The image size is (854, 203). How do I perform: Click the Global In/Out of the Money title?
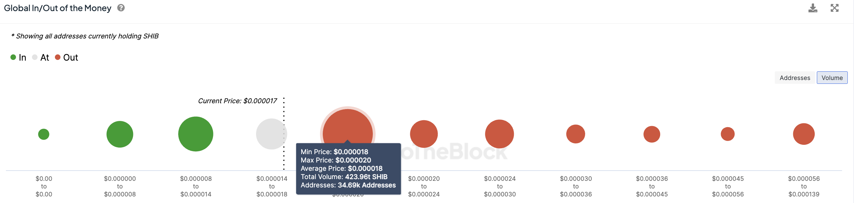pos(58,8)
